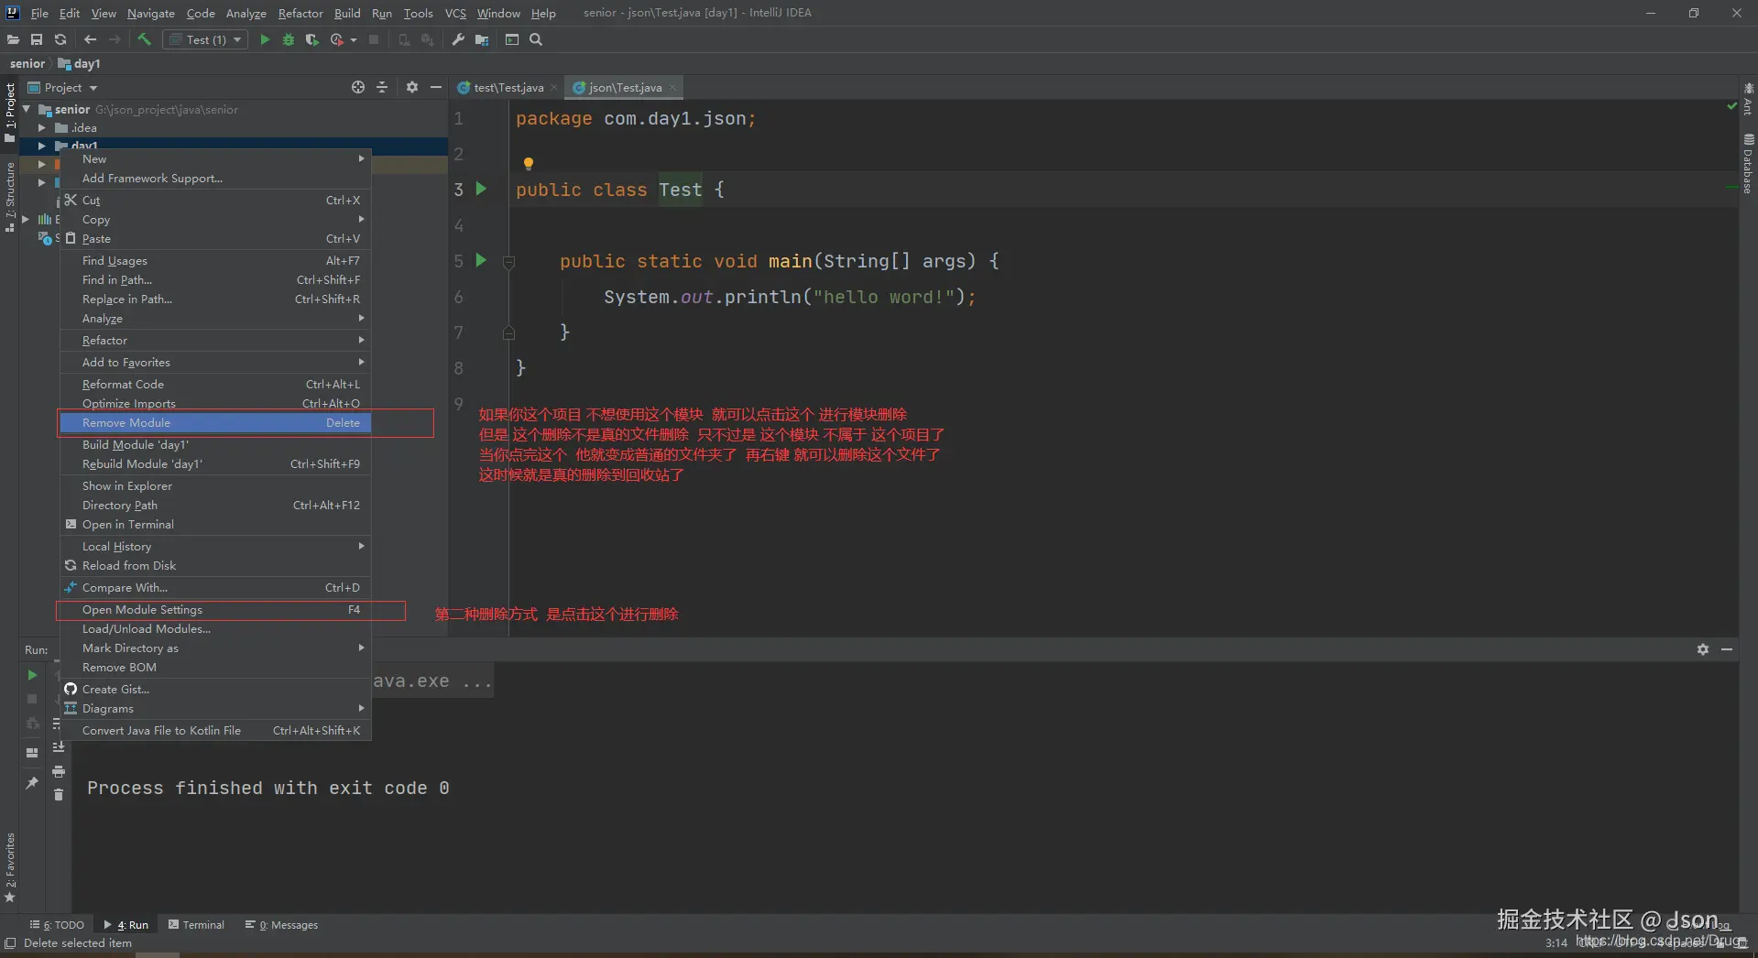Click the Search Everywhere magnifier icon
1758x958 pixels.
(536, 39)
